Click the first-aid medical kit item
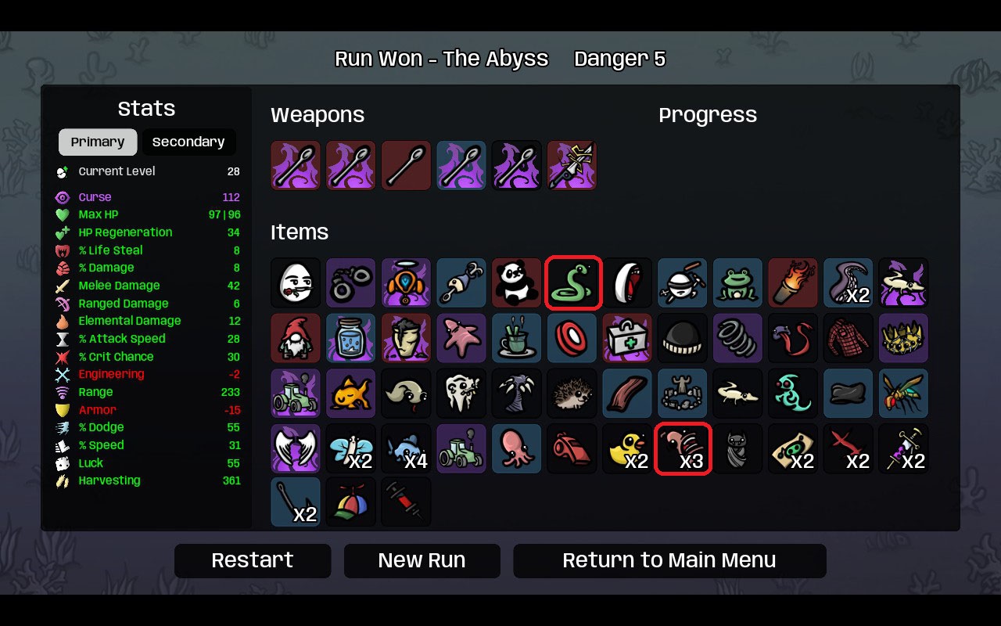 pos(627,338)
